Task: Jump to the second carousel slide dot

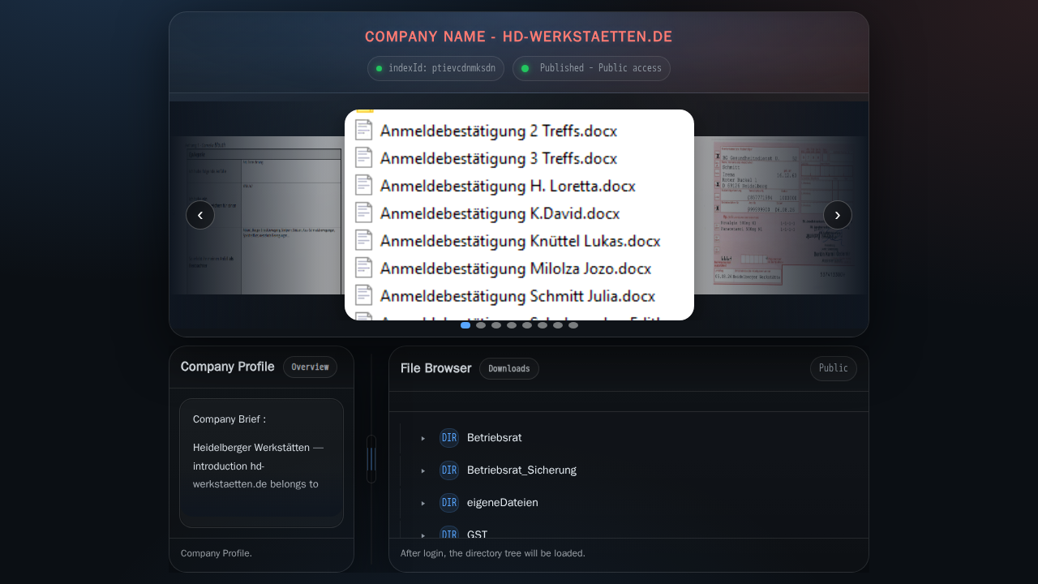Action: (x=481, y=325)
